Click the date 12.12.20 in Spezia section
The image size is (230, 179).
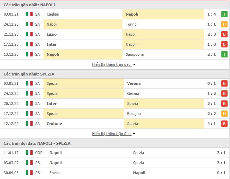pos(11,124)
